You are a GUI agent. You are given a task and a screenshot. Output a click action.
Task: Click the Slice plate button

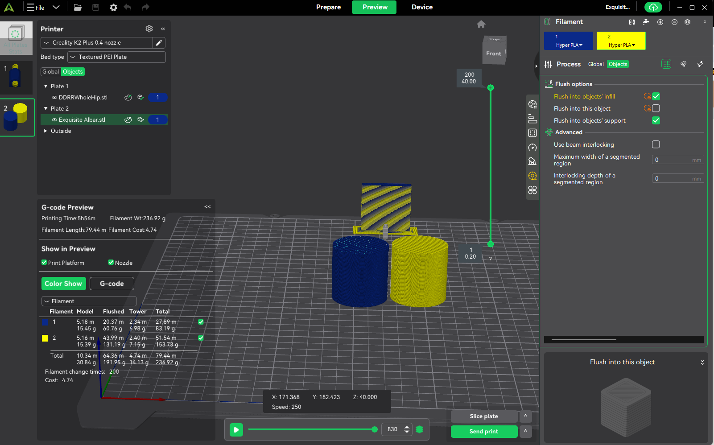484,416
